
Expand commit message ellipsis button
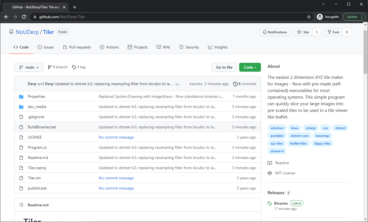[x=177, y=84]
